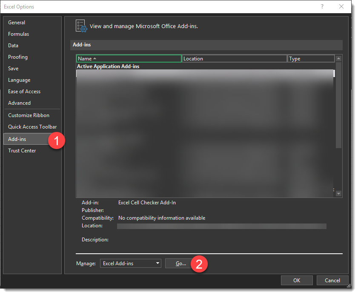Click Cancel to discard changes

[332, 281]
